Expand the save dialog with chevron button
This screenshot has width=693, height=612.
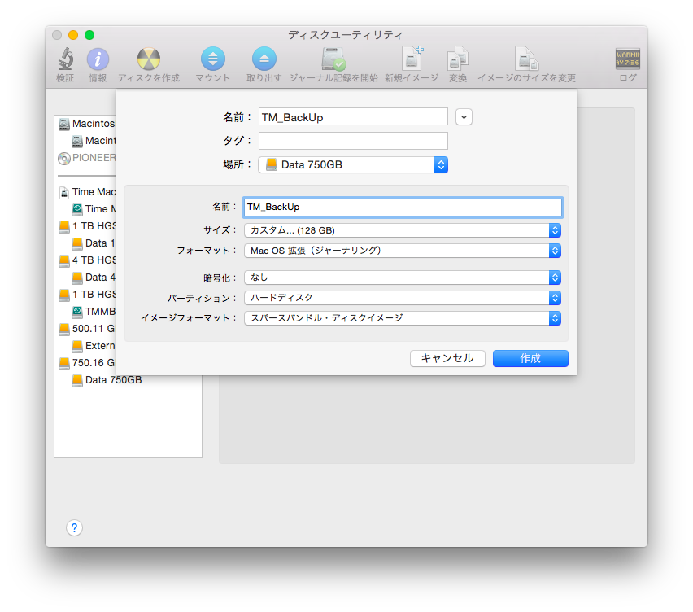tap(464, 117)
